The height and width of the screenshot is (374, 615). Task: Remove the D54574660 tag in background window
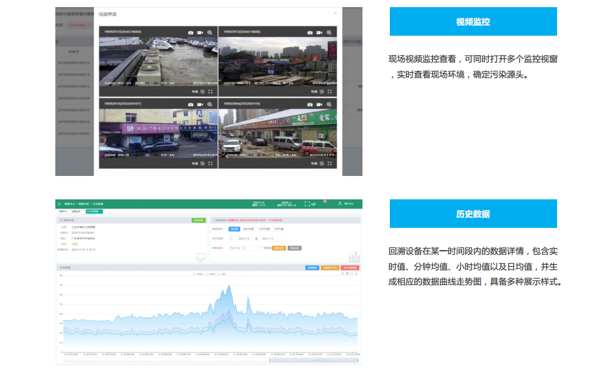point(89,25)
